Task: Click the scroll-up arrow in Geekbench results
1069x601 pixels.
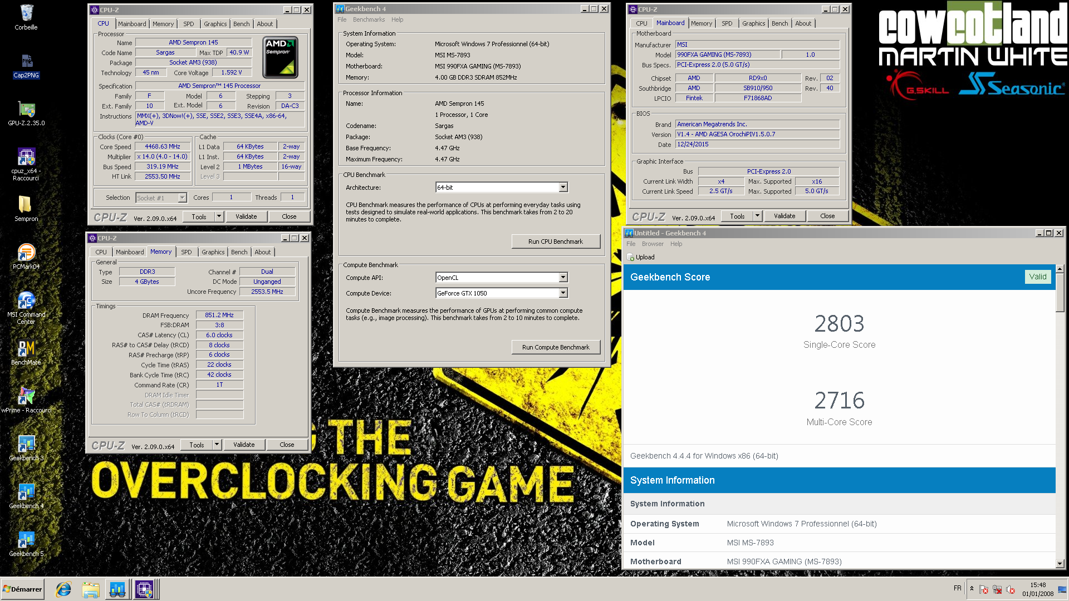Action: coord(1060,269)
